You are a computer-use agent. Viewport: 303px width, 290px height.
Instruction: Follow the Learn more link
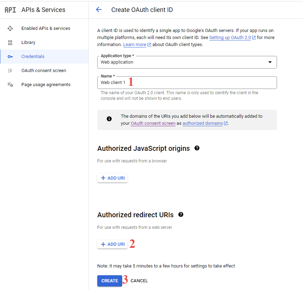click(135, 45)
